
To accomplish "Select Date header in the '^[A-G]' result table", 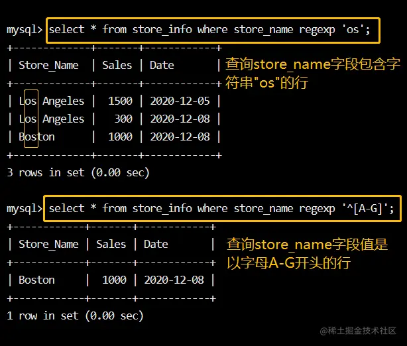I will [x=156, y=244].
